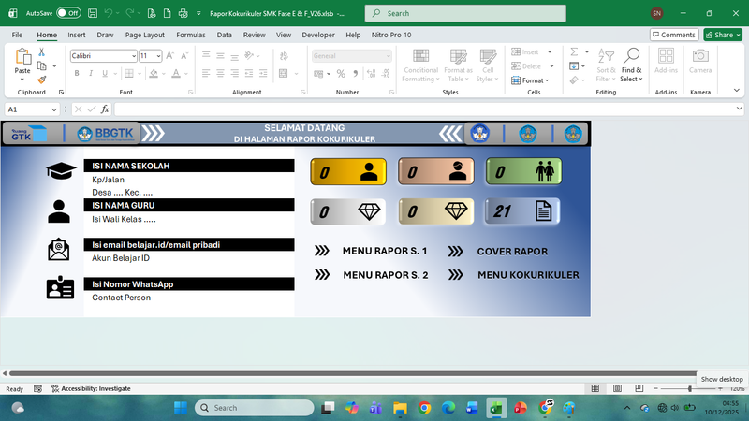Click the gold card with person icon
The width and height of the screenshot is (749, 421).
[348, 172]
